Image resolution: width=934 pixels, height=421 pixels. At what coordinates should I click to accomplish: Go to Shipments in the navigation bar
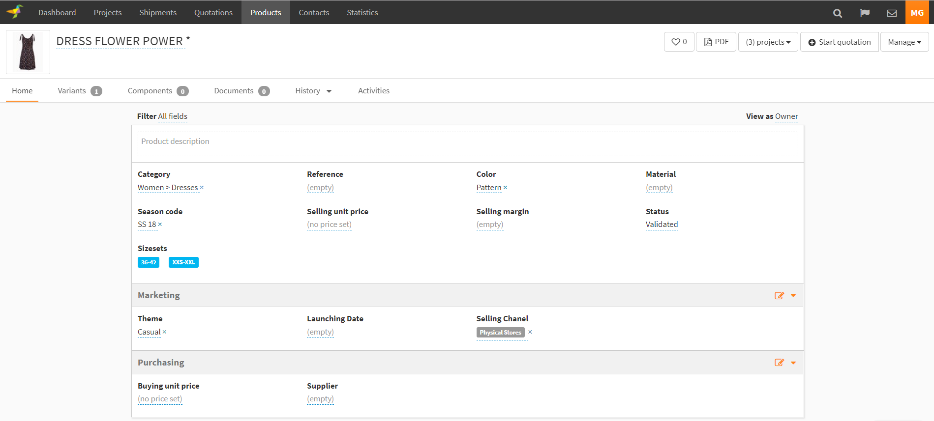pyautogui.click(x=157, y=12)
